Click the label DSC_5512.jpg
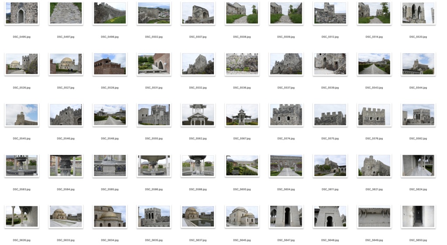The image size is (447, 245). pos(330,37)
